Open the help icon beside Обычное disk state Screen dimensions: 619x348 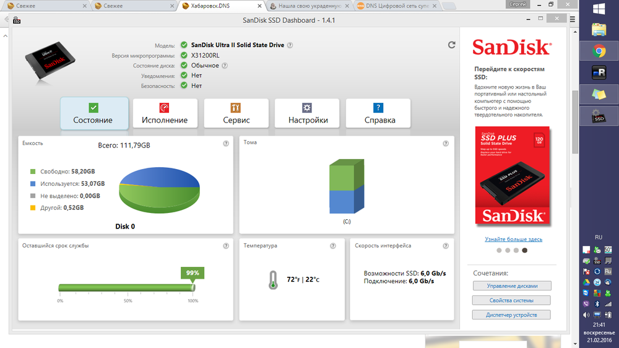tap(225, 66)
